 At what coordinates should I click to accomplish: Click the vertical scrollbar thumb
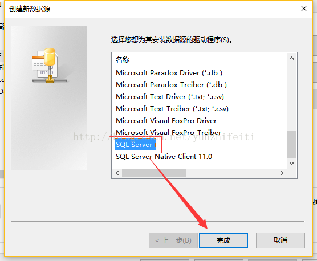(x=291, y=145)
